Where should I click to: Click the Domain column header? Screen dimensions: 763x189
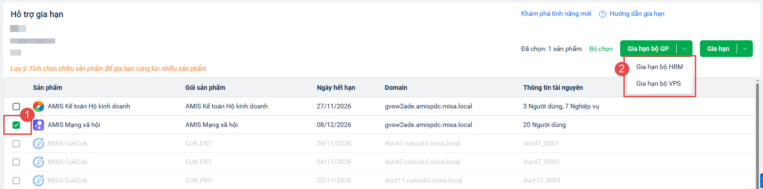(396, 88)
